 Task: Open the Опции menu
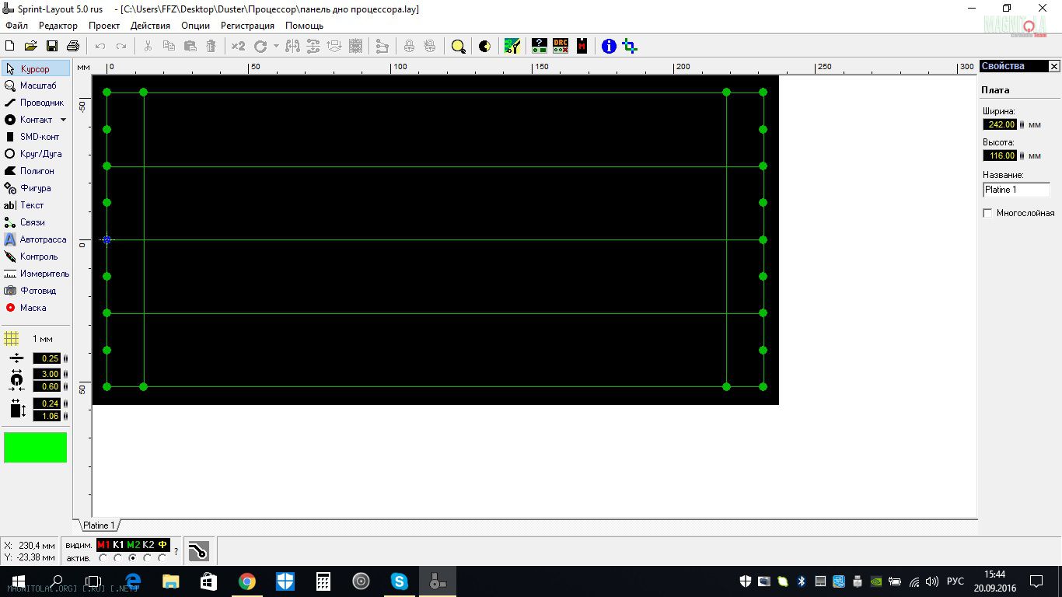[x=196, y=26]
